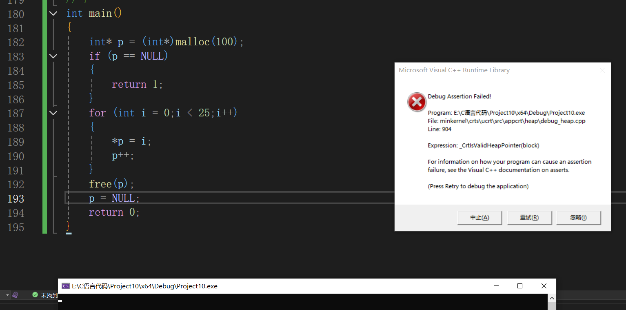Click line number 180 in the gutter

(x=16, y=14)
